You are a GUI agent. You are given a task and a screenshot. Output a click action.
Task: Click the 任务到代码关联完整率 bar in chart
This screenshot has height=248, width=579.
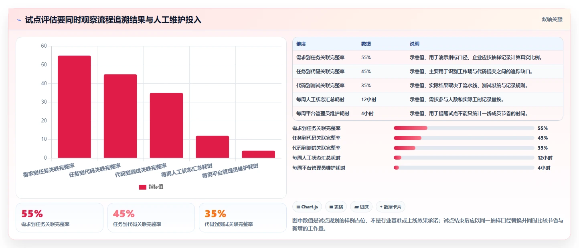click(120, 116)
